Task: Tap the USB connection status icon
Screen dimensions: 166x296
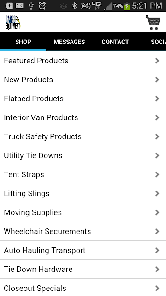Action: click(31, 6)
